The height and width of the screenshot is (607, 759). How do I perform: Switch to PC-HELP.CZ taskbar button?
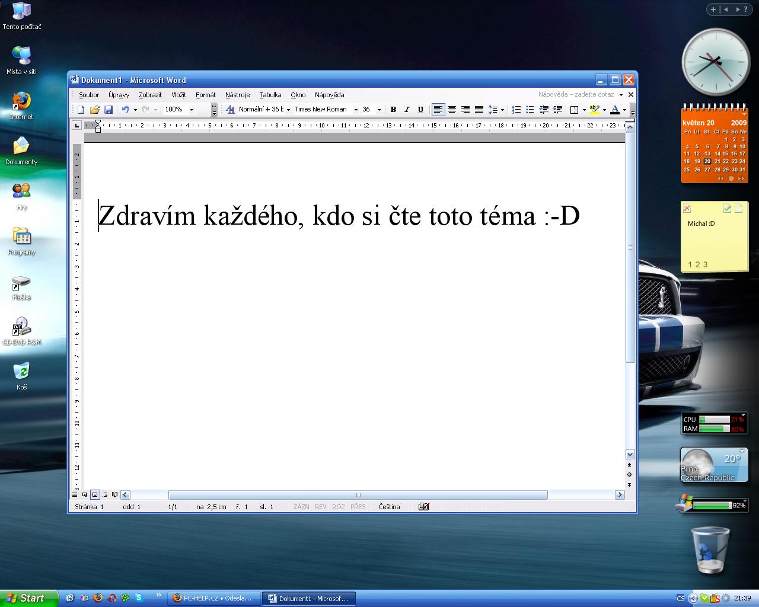pyautogui.click(x=213, y=598)
